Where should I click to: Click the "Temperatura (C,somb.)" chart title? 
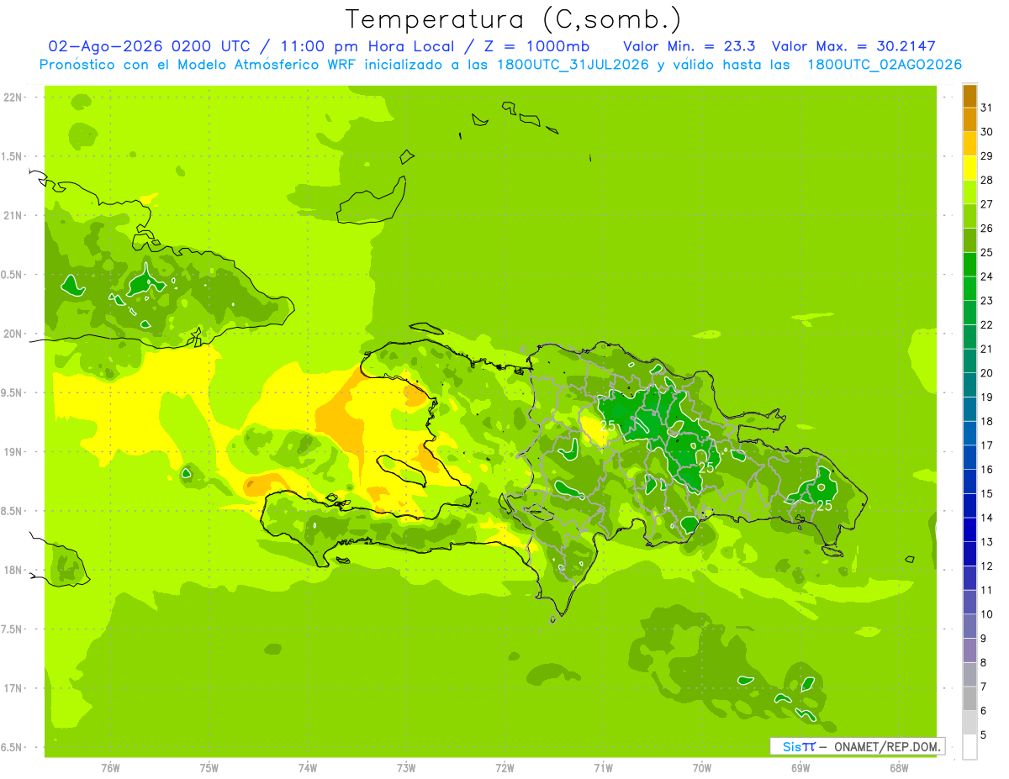[x=514, y=19]
